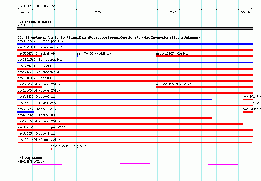Click the short red bar under dgv12505n54
The height and width of the screenshot is (181, 261).
29,87
